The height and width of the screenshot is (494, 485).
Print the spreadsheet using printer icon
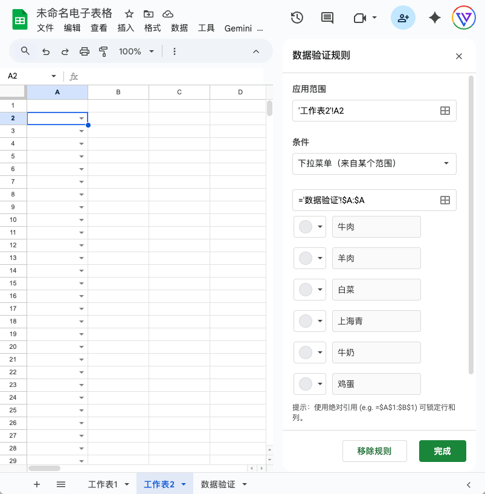point(84,51)
